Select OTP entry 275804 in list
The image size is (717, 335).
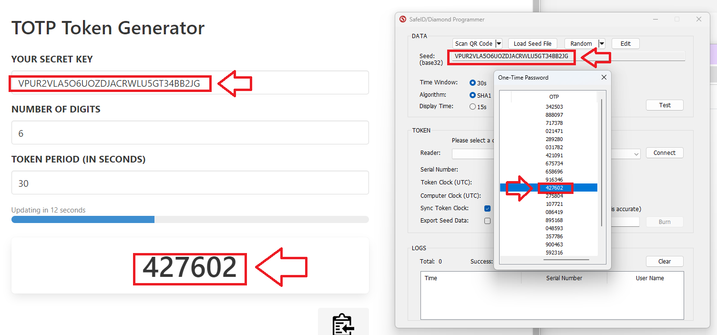tap(554, 196)
